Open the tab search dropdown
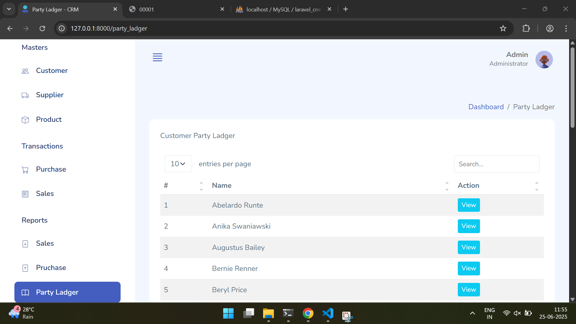576x324 pixels. (9, 9)
